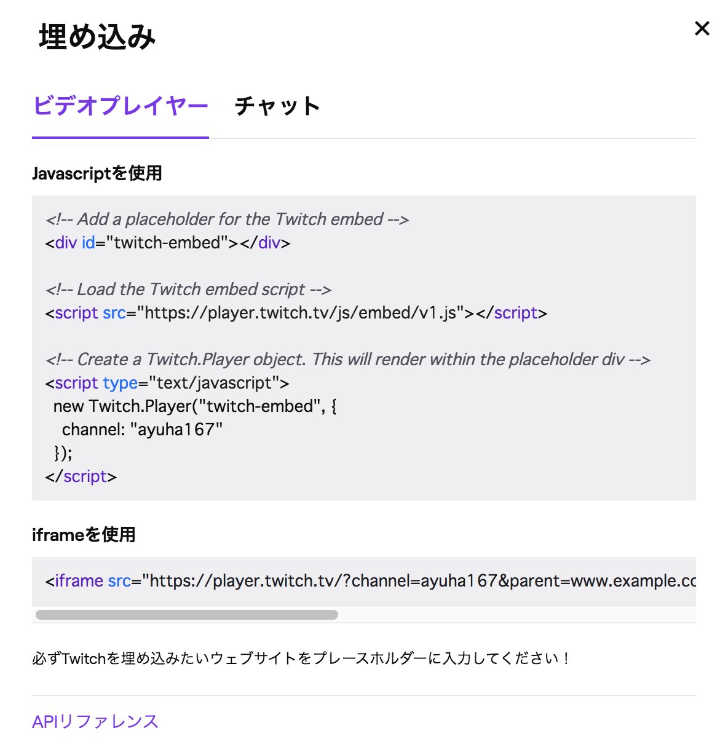Click the Javascriptを使用 heading

pos(97,173)
